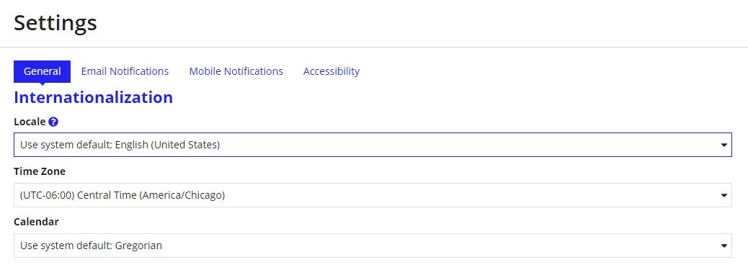The image size is (748, 270).
Task: Expand the Time Zone select box
Action: click(373, 195)
